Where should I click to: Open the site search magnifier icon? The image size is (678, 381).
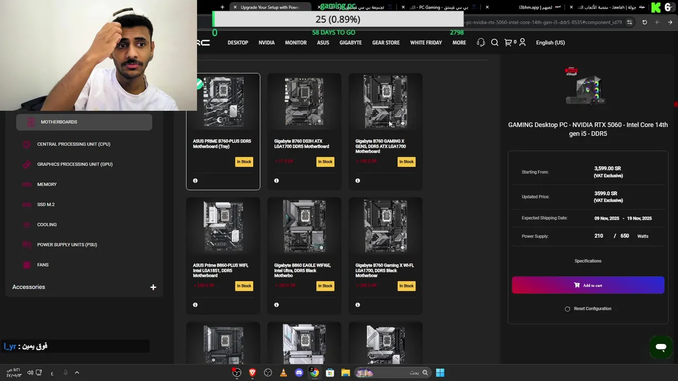click(495, 42)
